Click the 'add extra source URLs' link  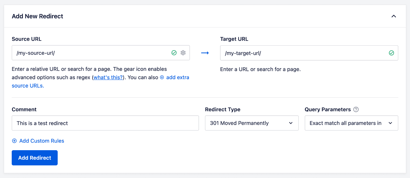click(x=177, y=77)
